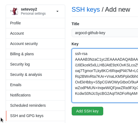Open Profile settings
Screen dimensions: 138x123
tap(36, 23)
